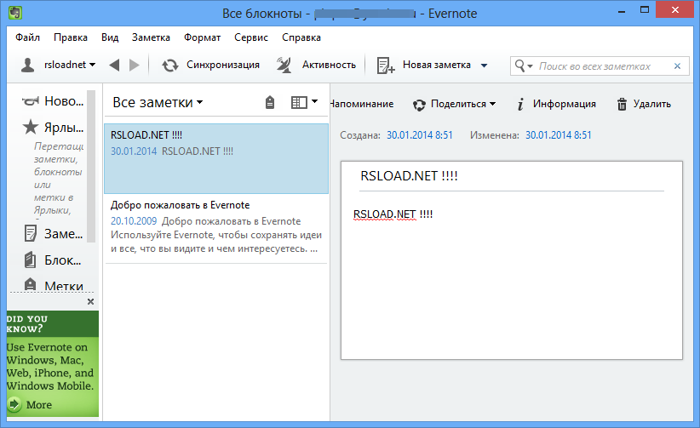Click the green arrow icon beside More
This screenshot has height=428, width=700.
click(x=14, y=404)
